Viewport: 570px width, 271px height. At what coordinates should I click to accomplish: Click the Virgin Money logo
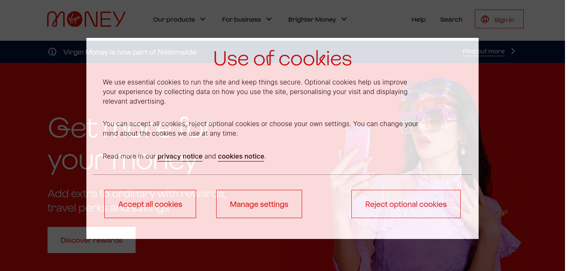tap(86, 19)
